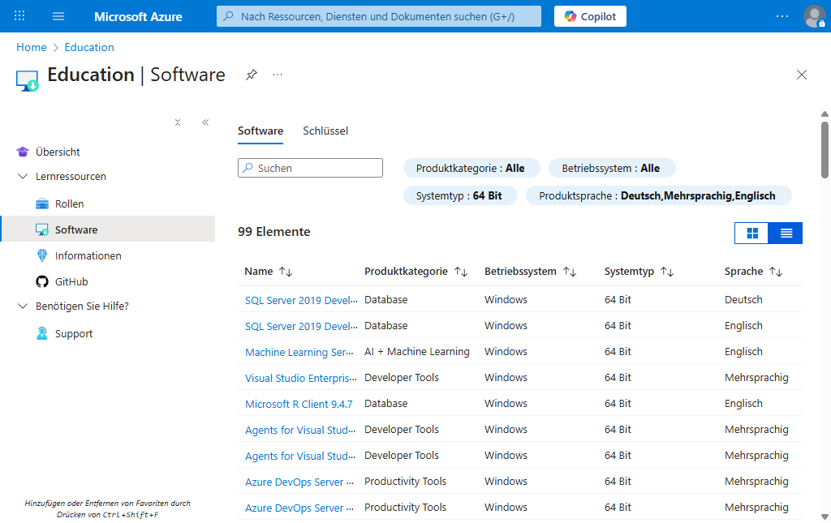Sort by Systemtyp column arrows
This screenshot has width=831, height=523.
tap(667, 272)
